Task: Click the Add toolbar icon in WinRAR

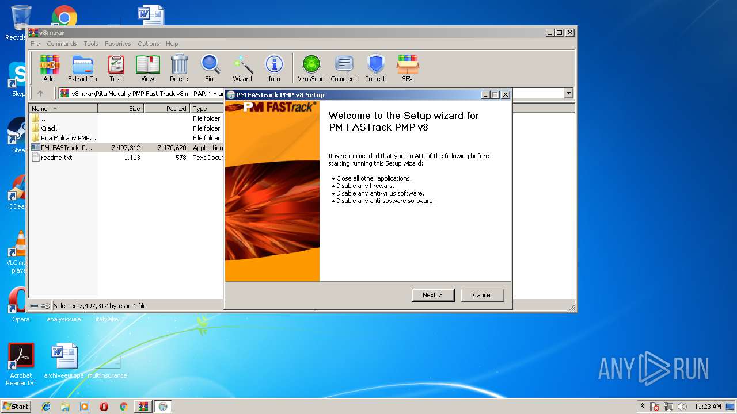Action: pos(49,68)
